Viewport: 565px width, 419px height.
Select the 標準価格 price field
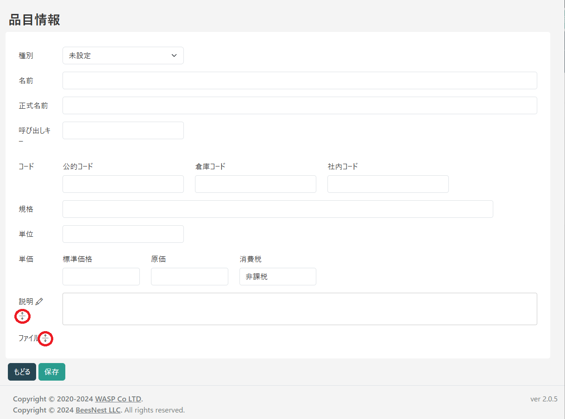coord(101,277)
